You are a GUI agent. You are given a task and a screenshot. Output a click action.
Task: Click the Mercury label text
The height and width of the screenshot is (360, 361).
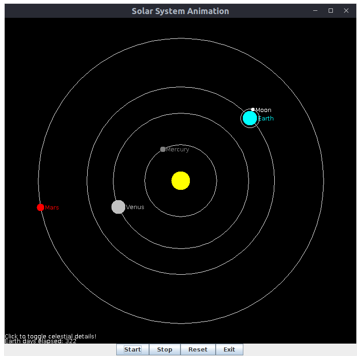[x=177, y=150]
